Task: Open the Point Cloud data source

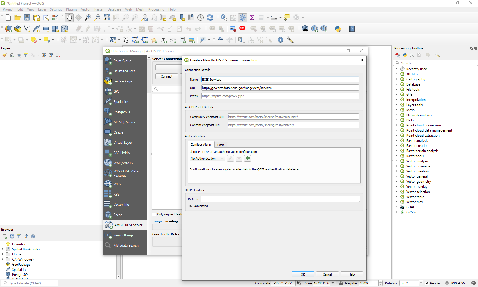Action: pos(122,61)
